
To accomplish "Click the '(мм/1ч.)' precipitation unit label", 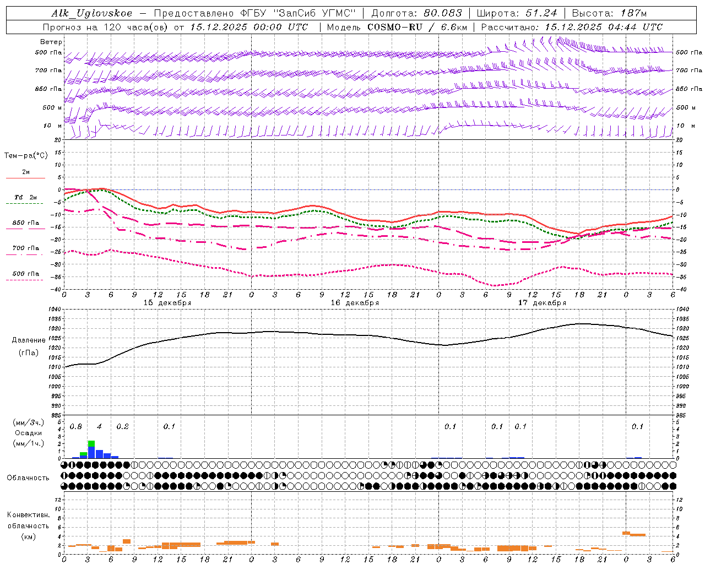I will point(28,443).
